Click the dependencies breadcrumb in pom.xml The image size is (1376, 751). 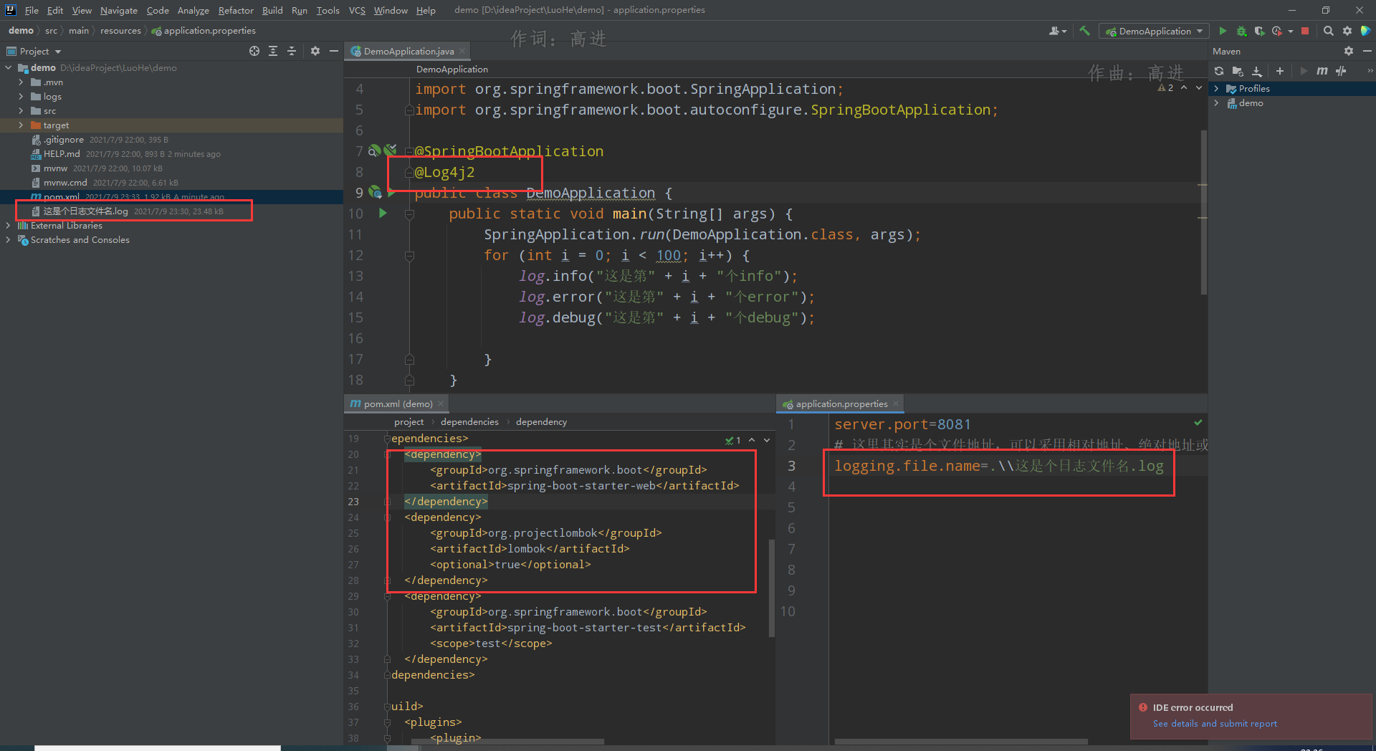pos(469,421)
